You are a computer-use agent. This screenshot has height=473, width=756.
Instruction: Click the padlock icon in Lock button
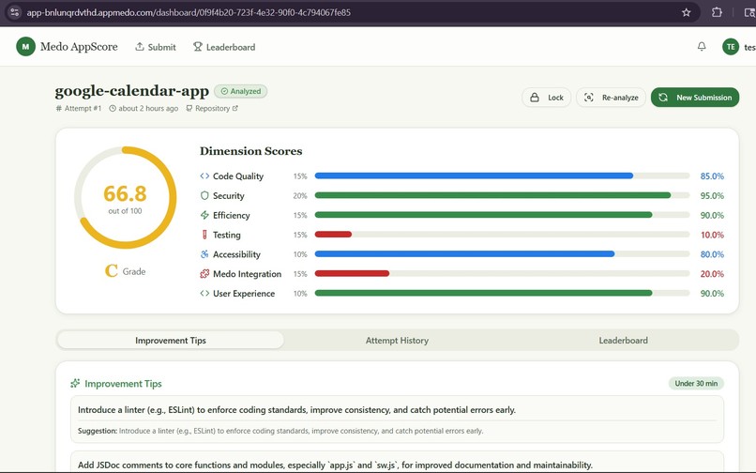[535, 98]
